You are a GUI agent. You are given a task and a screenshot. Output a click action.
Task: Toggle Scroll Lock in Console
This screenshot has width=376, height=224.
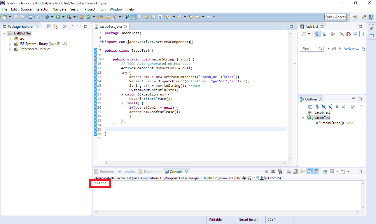point(295,172)
